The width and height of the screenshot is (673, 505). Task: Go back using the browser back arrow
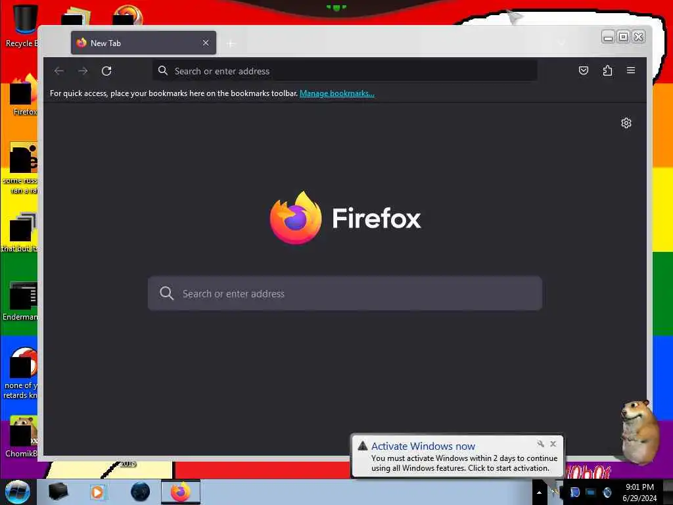click(x=59, y=71)
